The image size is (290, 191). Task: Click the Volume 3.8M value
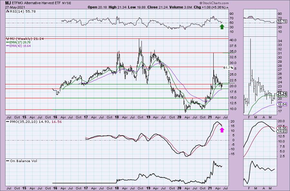[180, 7]
